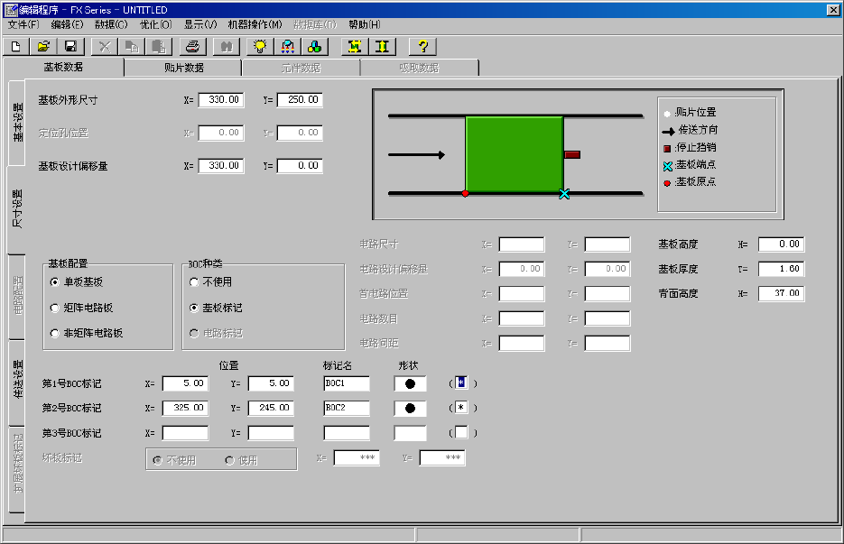Click the New file toolbar icon

pos(16,47)
